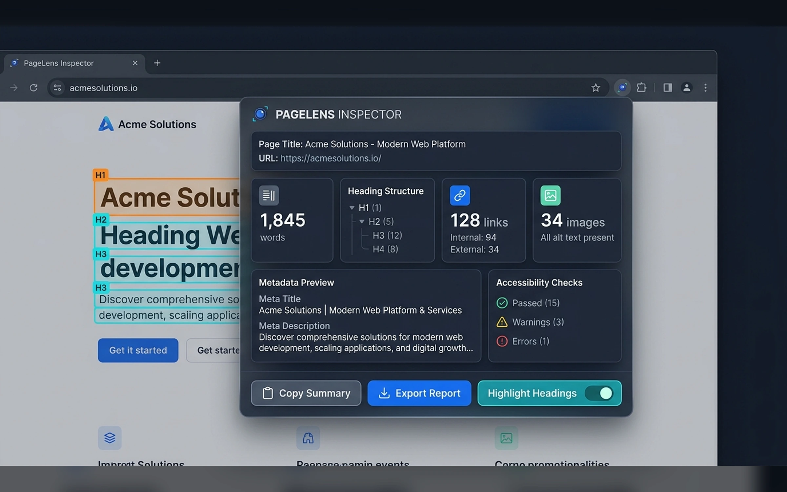787x492 pixels.
Task: Click the forward navigation arrow
Action: [x=14, y=88]
